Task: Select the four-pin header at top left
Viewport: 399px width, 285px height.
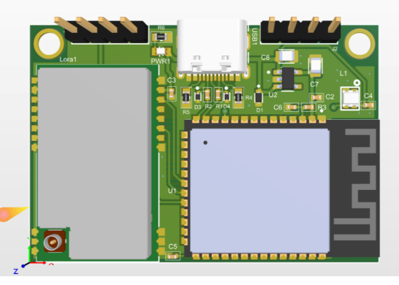Action: click(x=102, y=30)
